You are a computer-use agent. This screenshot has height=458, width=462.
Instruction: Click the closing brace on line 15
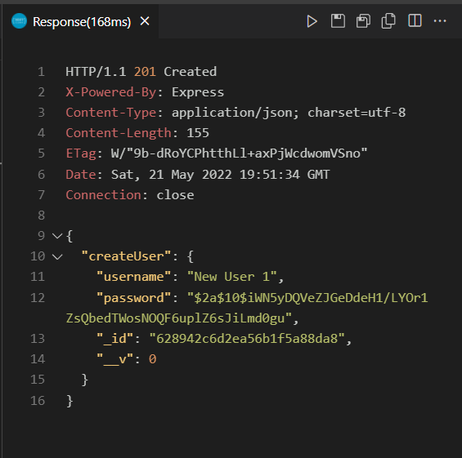tap(84, 380)
